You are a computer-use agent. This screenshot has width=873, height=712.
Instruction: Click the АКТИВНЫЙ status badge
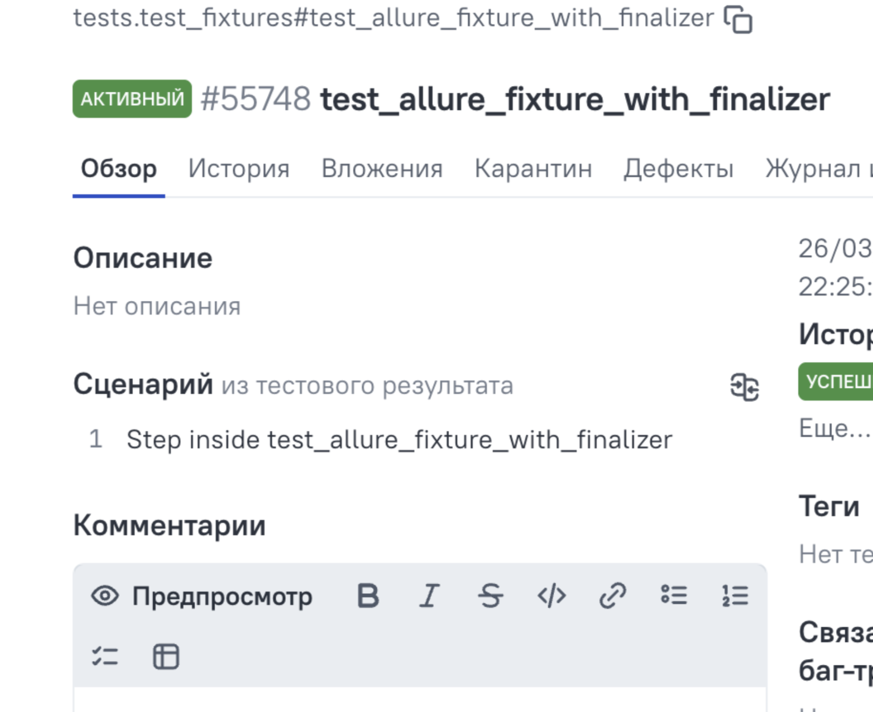click(132, 99)
